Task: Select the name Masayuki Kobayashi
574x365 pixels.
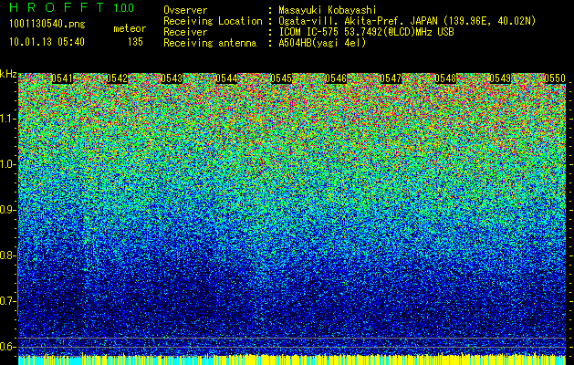Action: [328, 10]
